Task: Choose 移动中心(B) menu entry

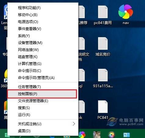Action: coord(43,15)
